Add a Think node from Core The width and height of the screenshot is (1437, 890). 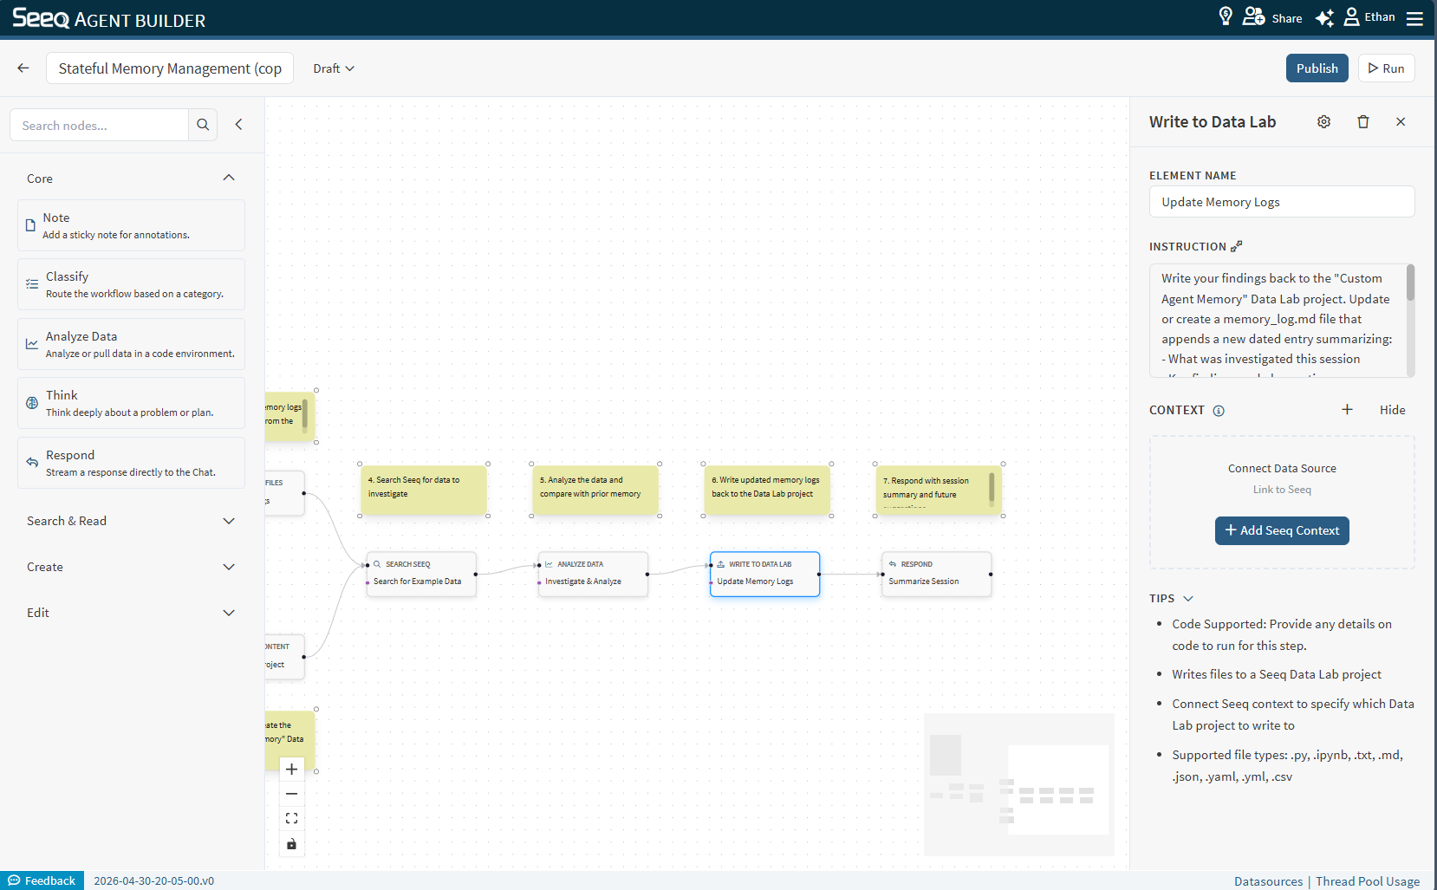click(131, 403)
